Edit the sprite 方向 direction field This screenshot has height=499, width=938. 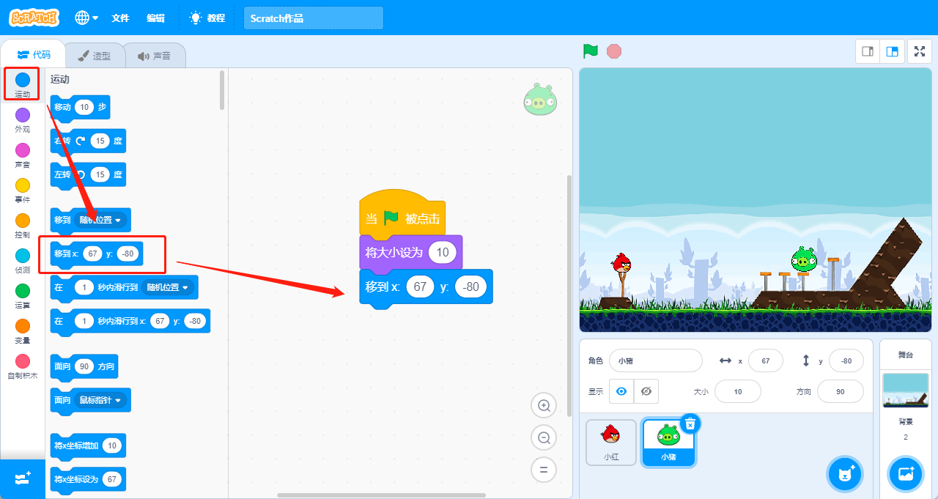click(841, 391)
